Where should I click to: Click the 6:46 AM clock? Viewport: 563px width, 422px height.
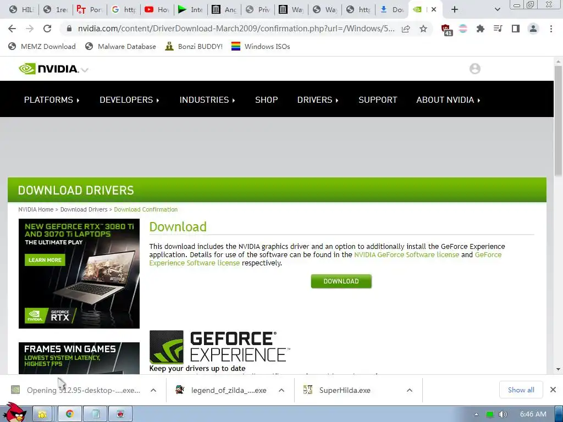tap(533, 414)
